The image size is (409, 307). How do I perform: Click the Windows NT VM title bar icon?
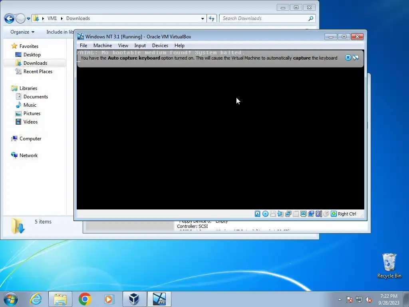81,36
